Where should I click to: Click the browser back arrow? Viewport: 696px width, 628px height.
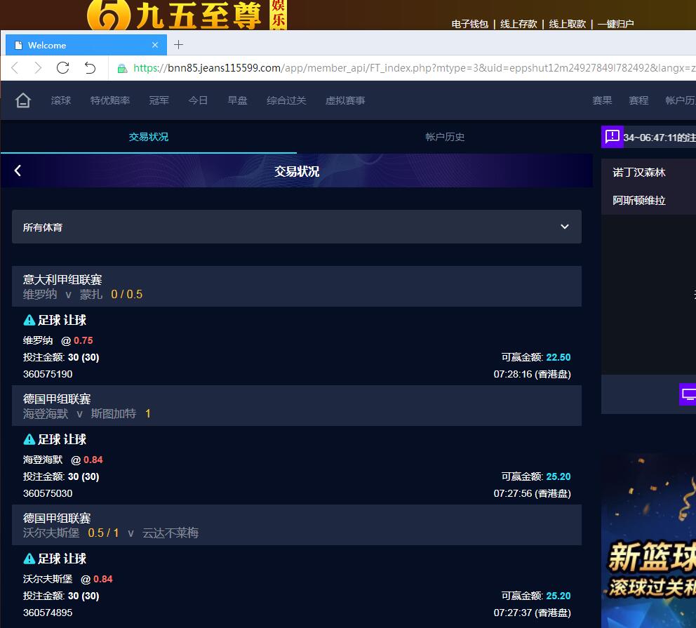pos(15,68)
